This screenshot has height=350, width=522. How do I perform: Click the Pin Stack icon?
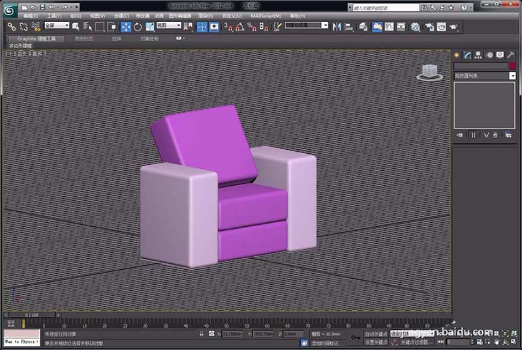click(x=460, y=135)
